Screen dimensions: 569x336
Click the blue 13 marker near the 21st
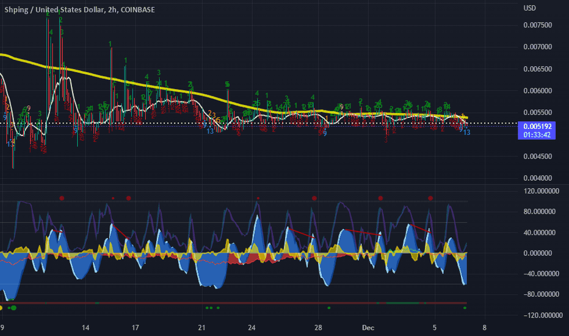[x=210, y=131]
